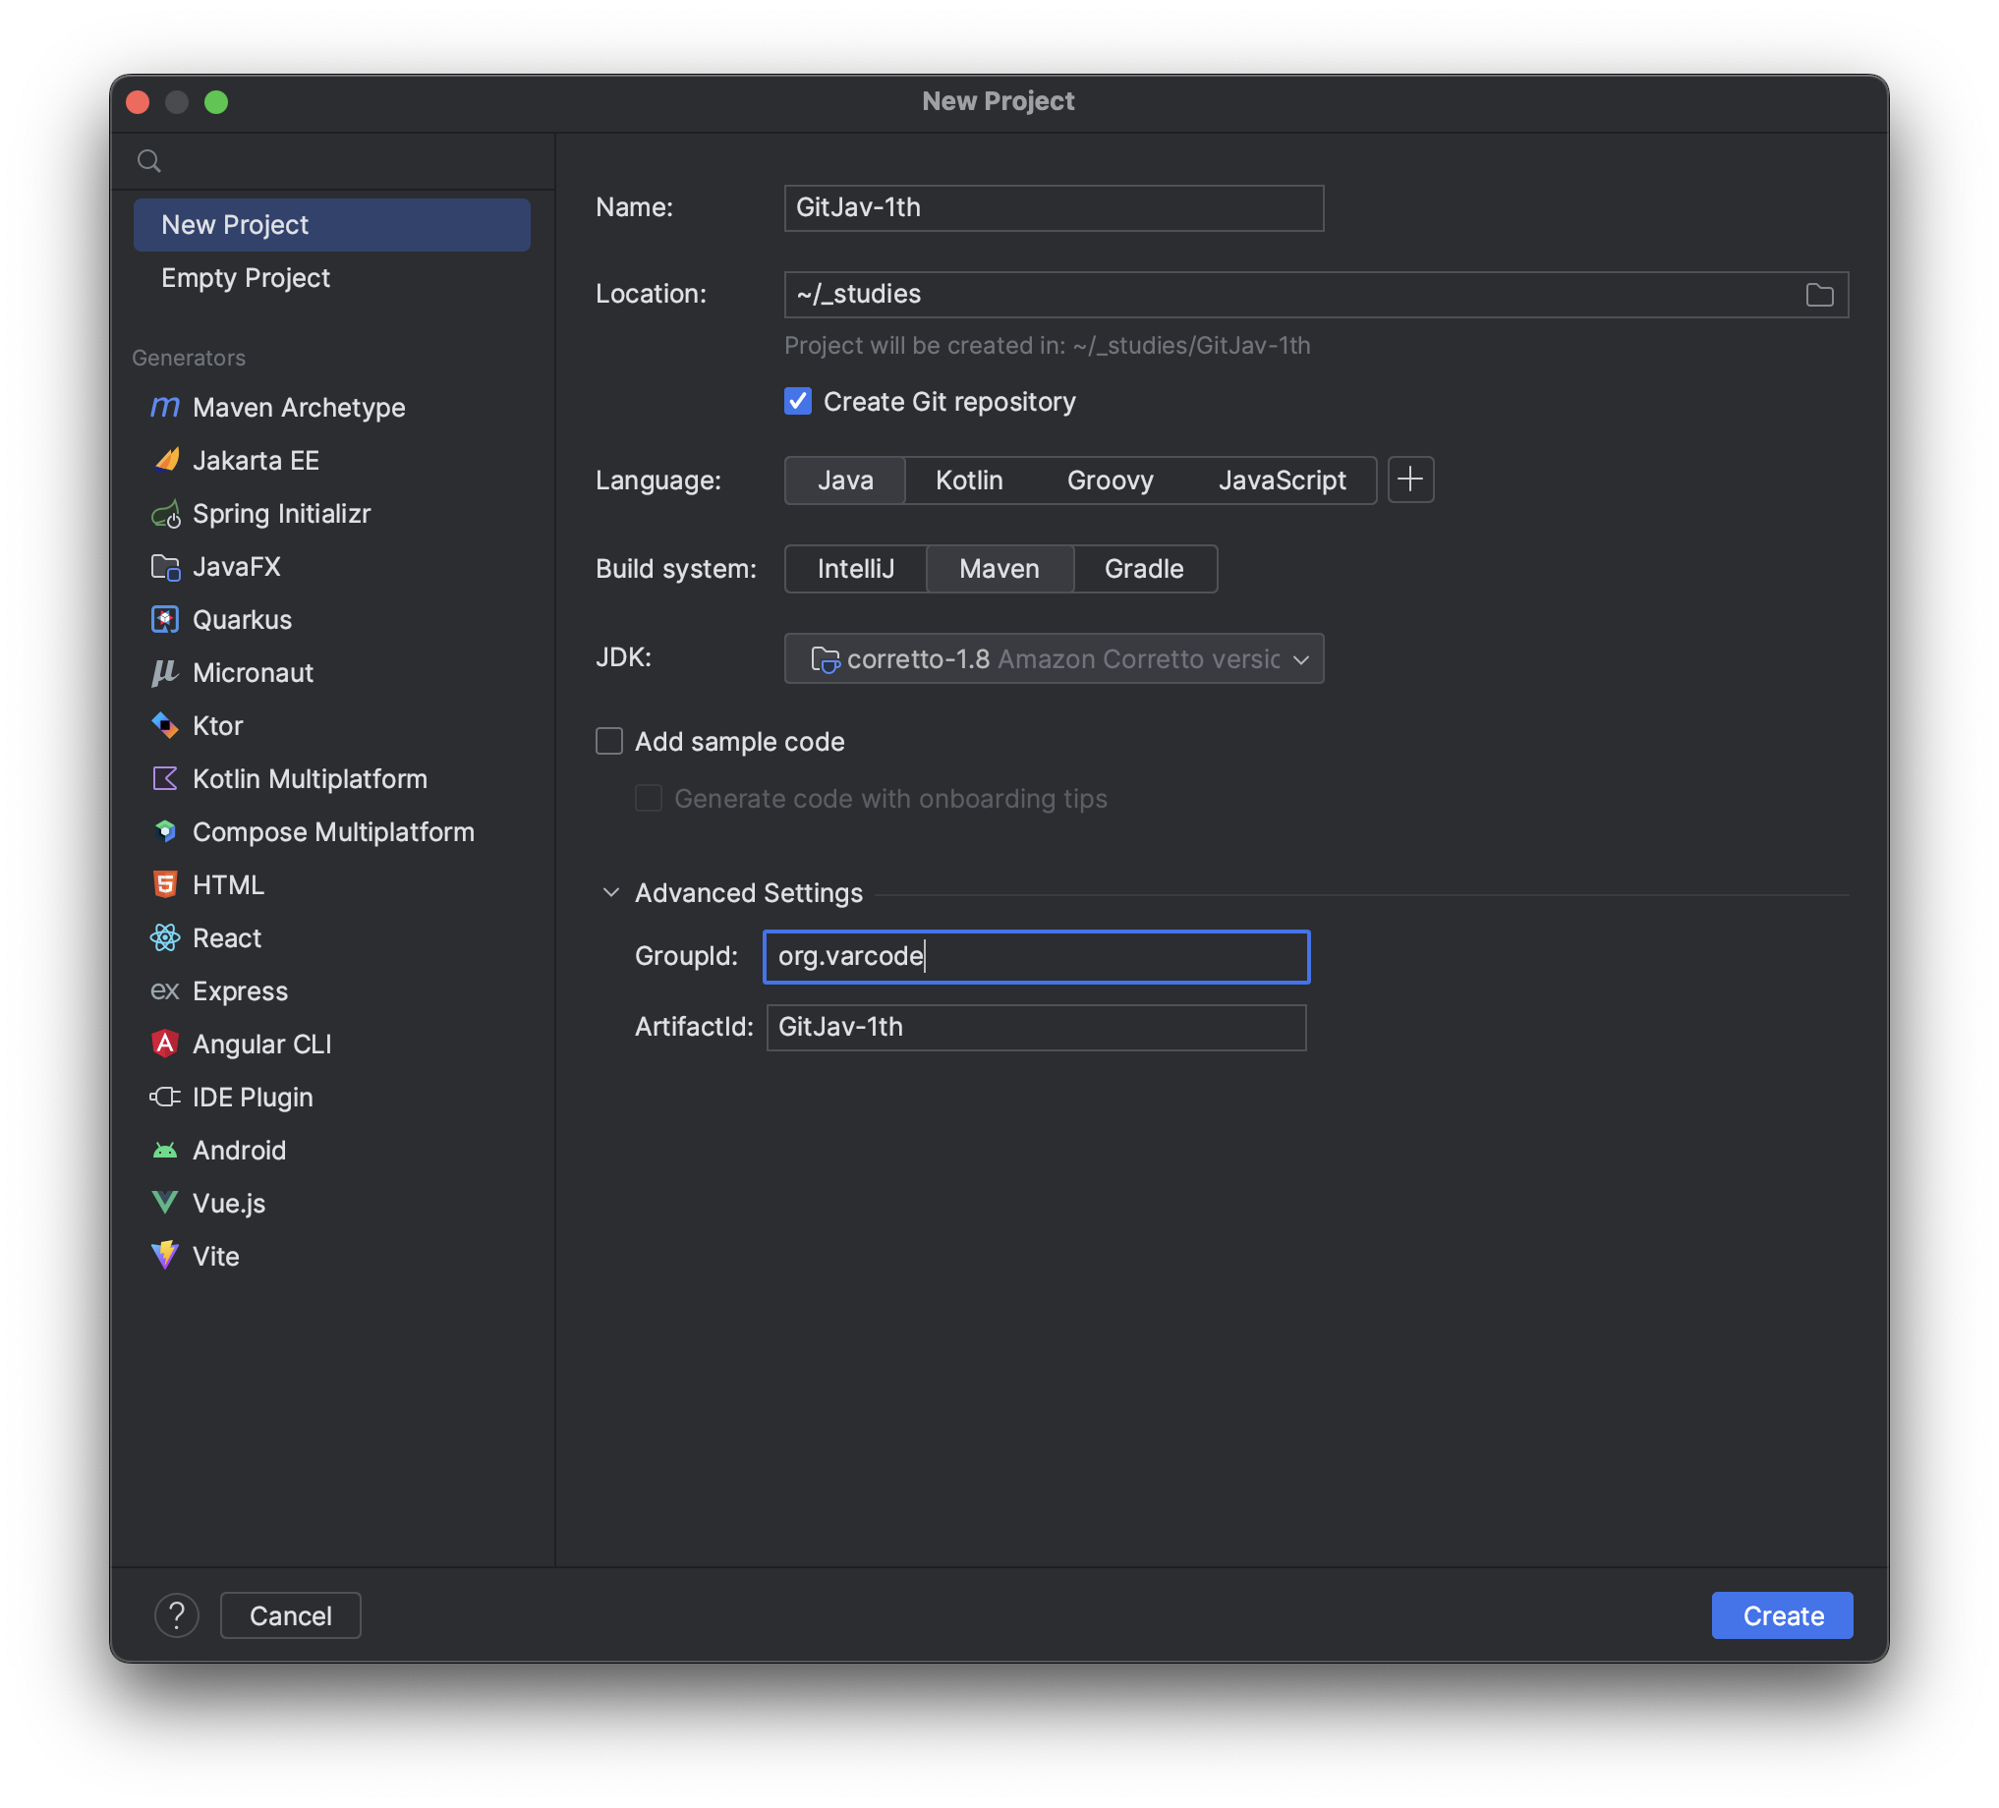Collapse the Advanced Settings section
This screenshot has height=1808, width=1999.
pos(611,893)
